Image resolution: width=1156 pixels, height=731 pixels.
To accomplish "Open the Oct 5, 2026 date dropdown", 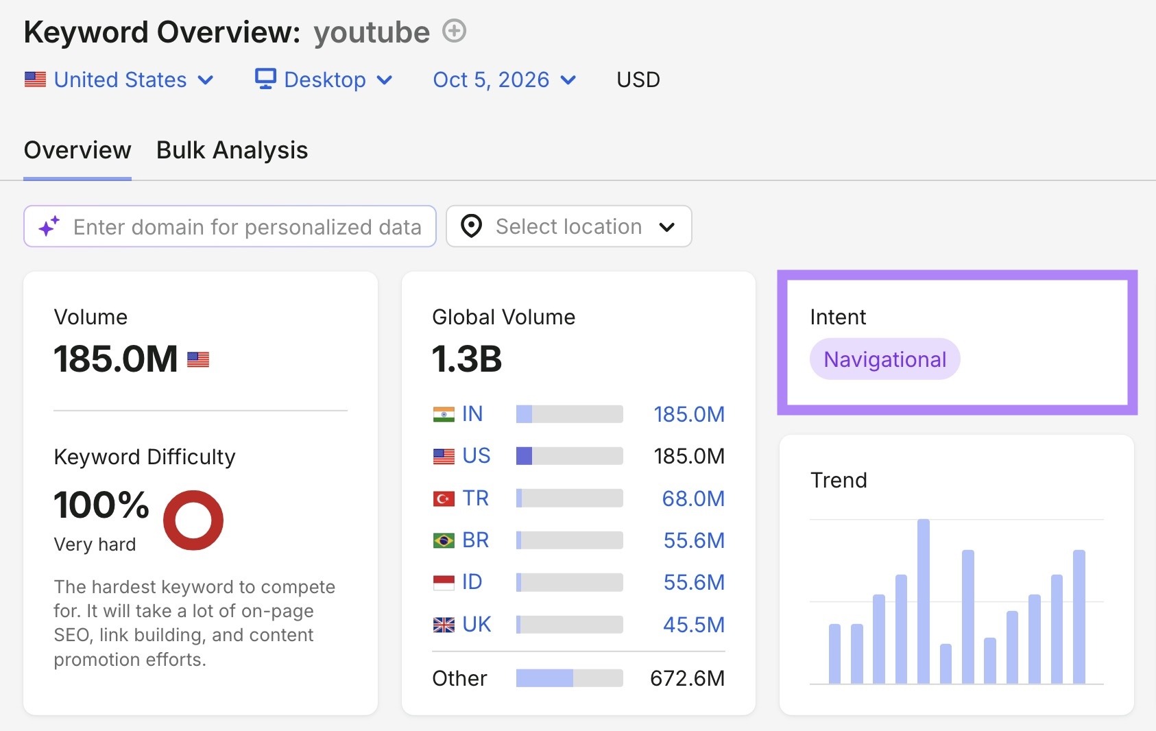I will click(504, 80).
